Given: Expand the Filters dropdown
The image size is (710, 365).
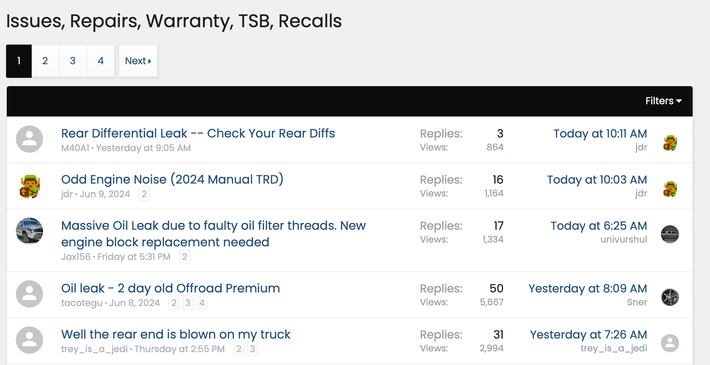Looking at the screenshot, I should (x=663, y=101).
